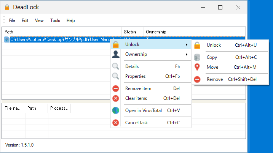The image size is (273, 153).
Task: Expand the Unlock submenu arrow
Action: (x=186, y=45)
